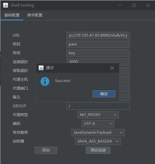Click the 测试连接 button
This screenshot has height=164, width=155.
(98, 150)
